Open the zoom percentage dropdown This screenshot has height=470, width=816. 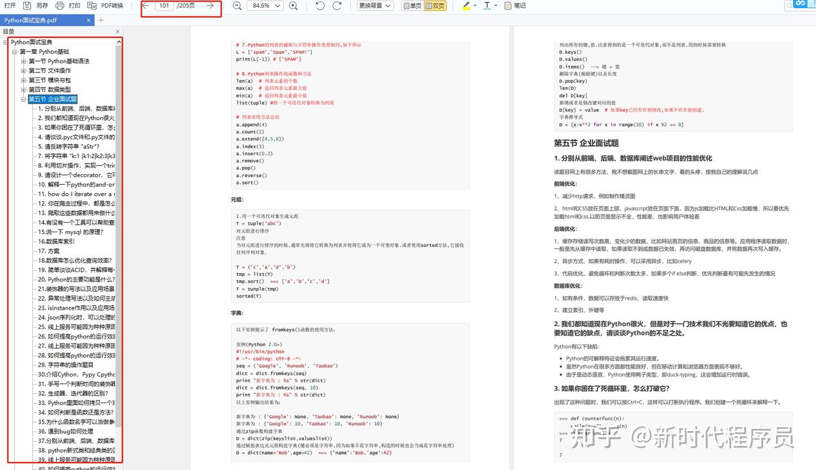tap(265, 5)
